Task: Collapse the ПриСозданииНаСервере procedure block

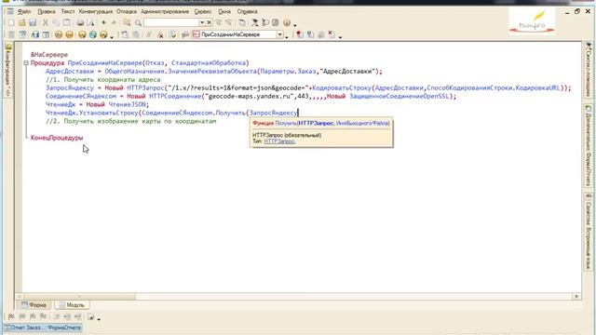Action: [26, 63]
